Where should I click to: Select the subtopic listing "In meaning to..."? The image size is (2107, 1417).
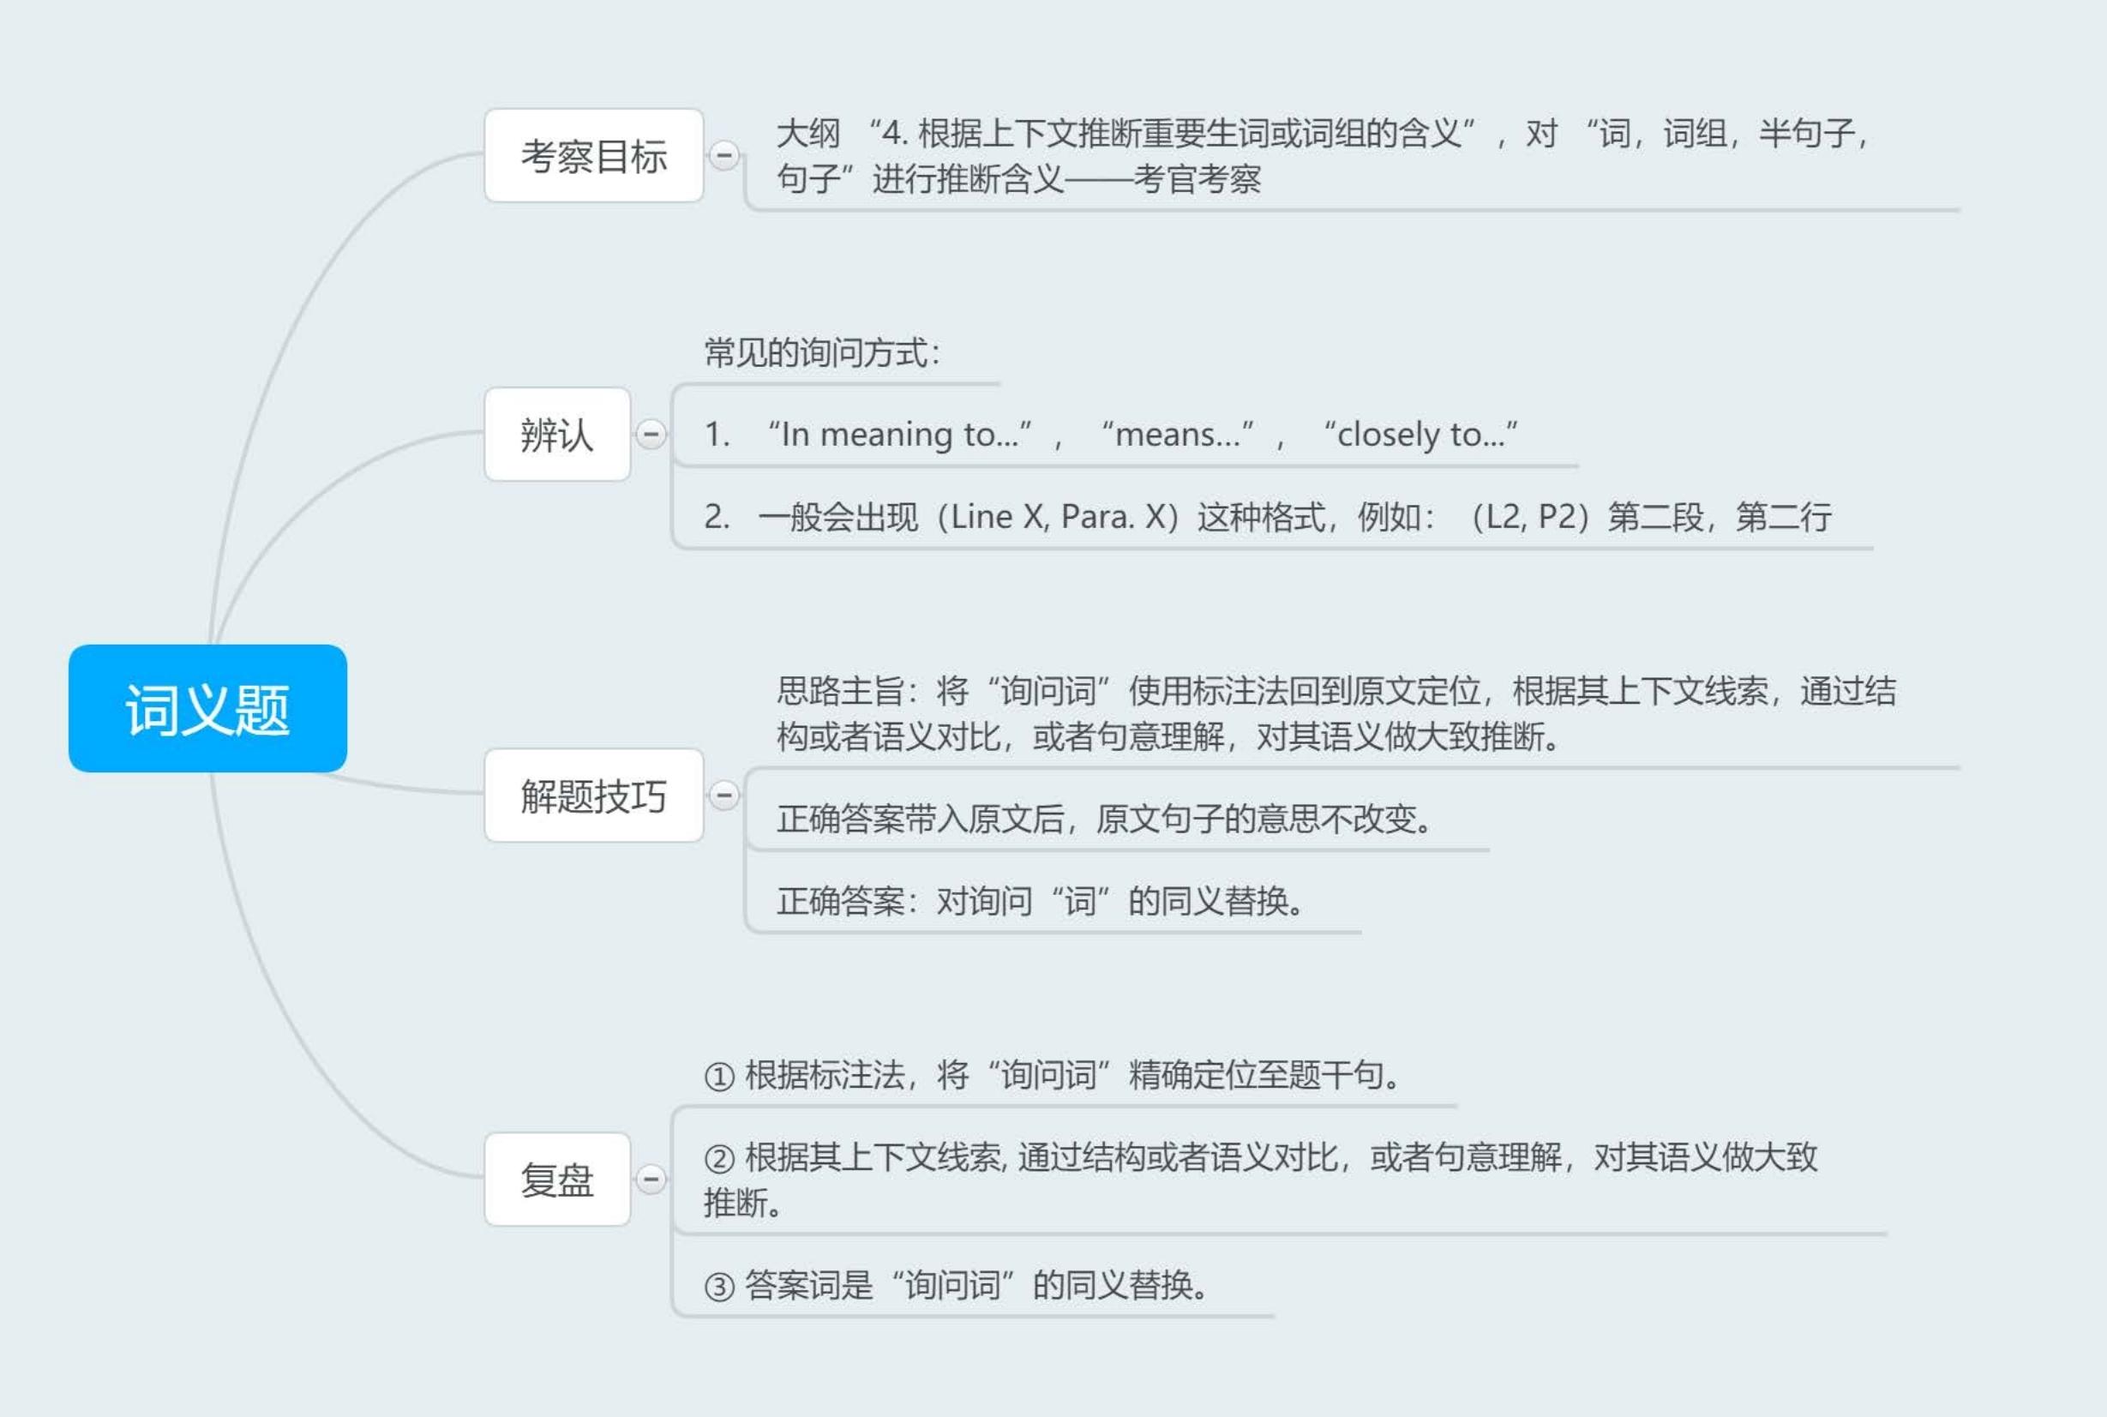point(1111,435)
